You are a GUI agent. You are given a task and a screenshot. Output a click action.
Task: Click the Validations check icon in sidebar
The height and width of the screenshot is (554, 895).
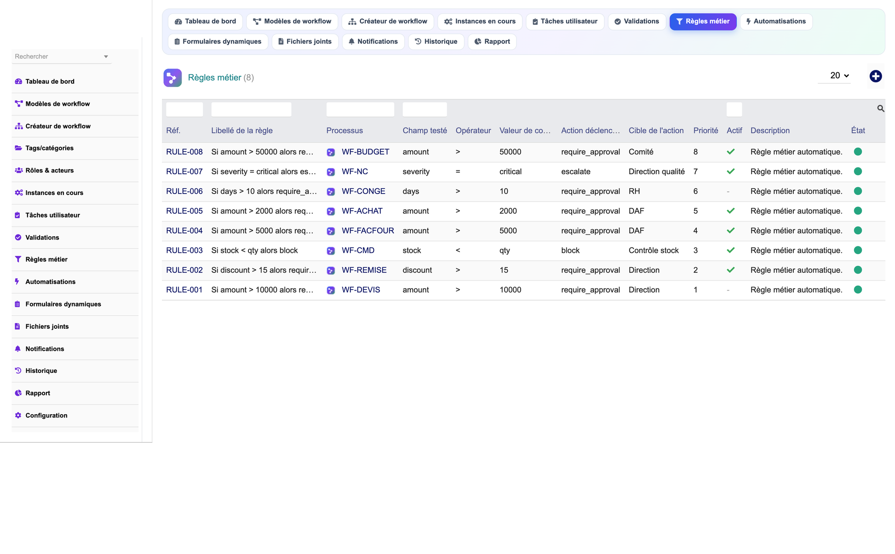pyautogui.click(x=18, y=237)
